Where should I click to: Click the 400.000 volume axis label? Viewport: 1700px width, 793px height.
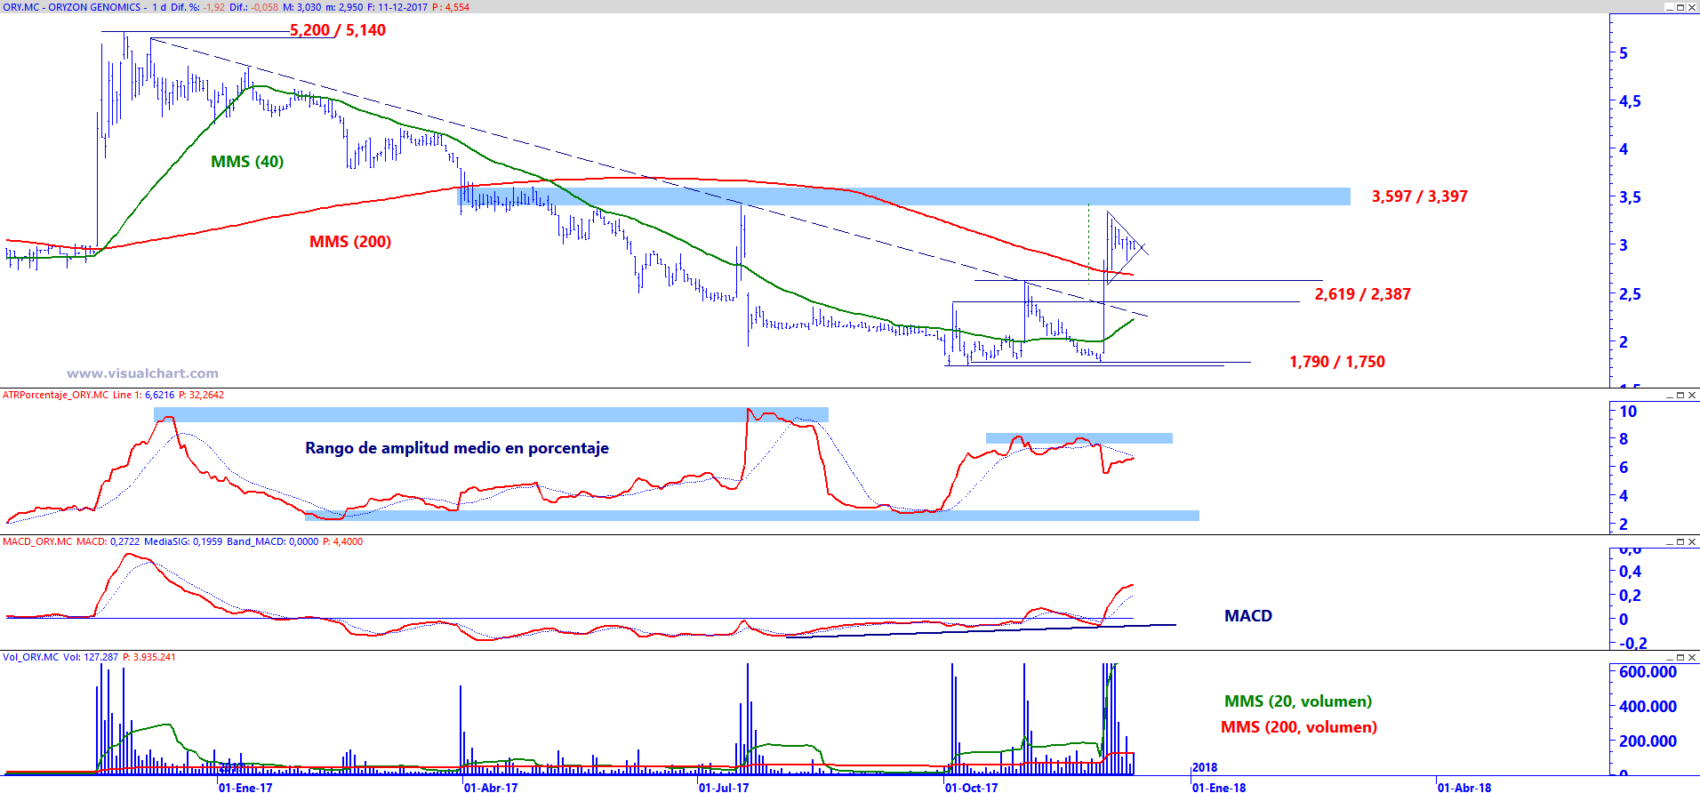point(1648,707)
